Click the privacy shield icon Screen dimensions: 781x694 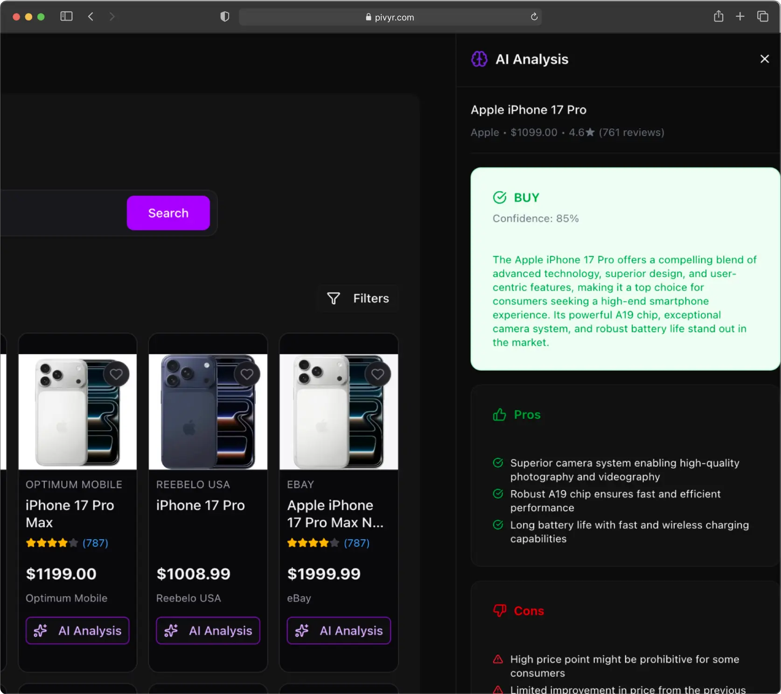pos(225,17)
